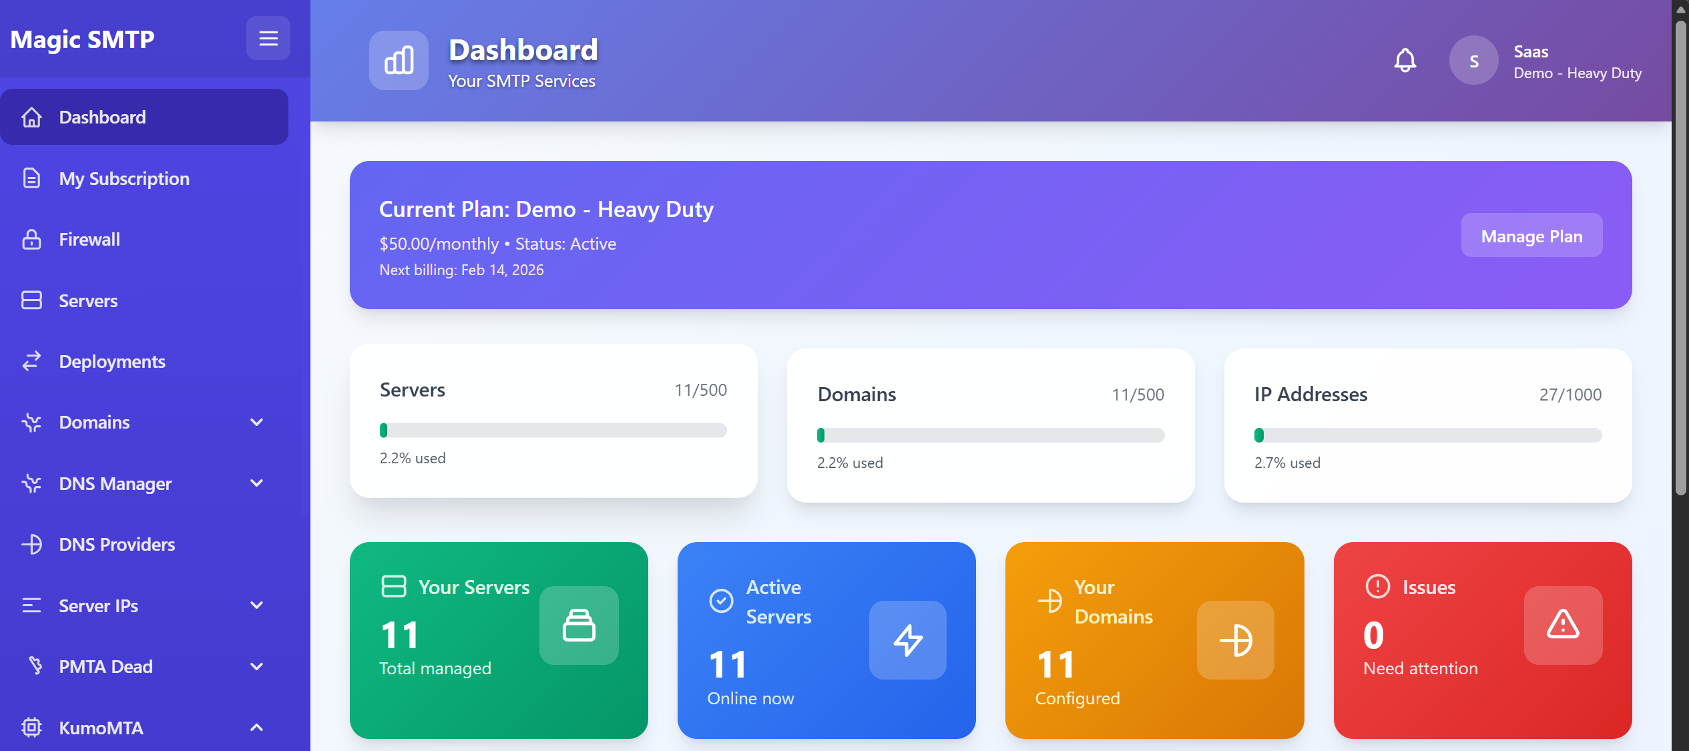Click the arrows icon beside Deployments
1689x751 pixels.
click(x=31, y=361)
